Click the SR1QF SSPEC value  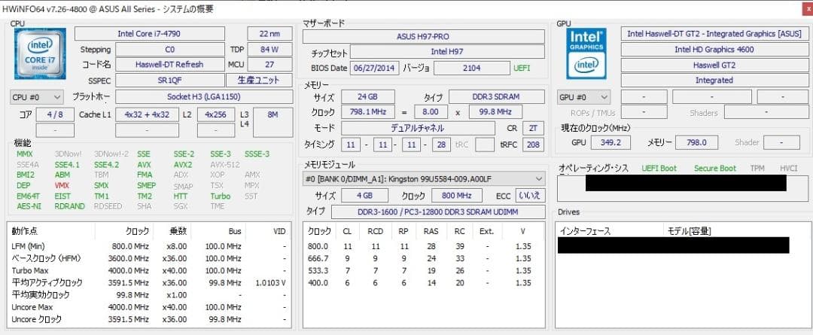pyautogui.click(x=169, y=81)
